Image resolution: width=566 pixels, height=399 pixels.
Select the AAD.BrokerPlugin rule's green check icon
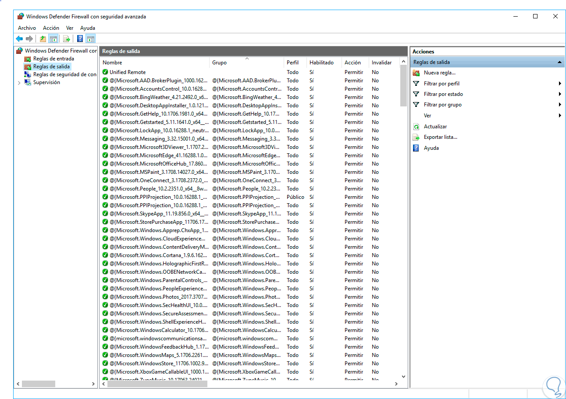pos(105,80)
